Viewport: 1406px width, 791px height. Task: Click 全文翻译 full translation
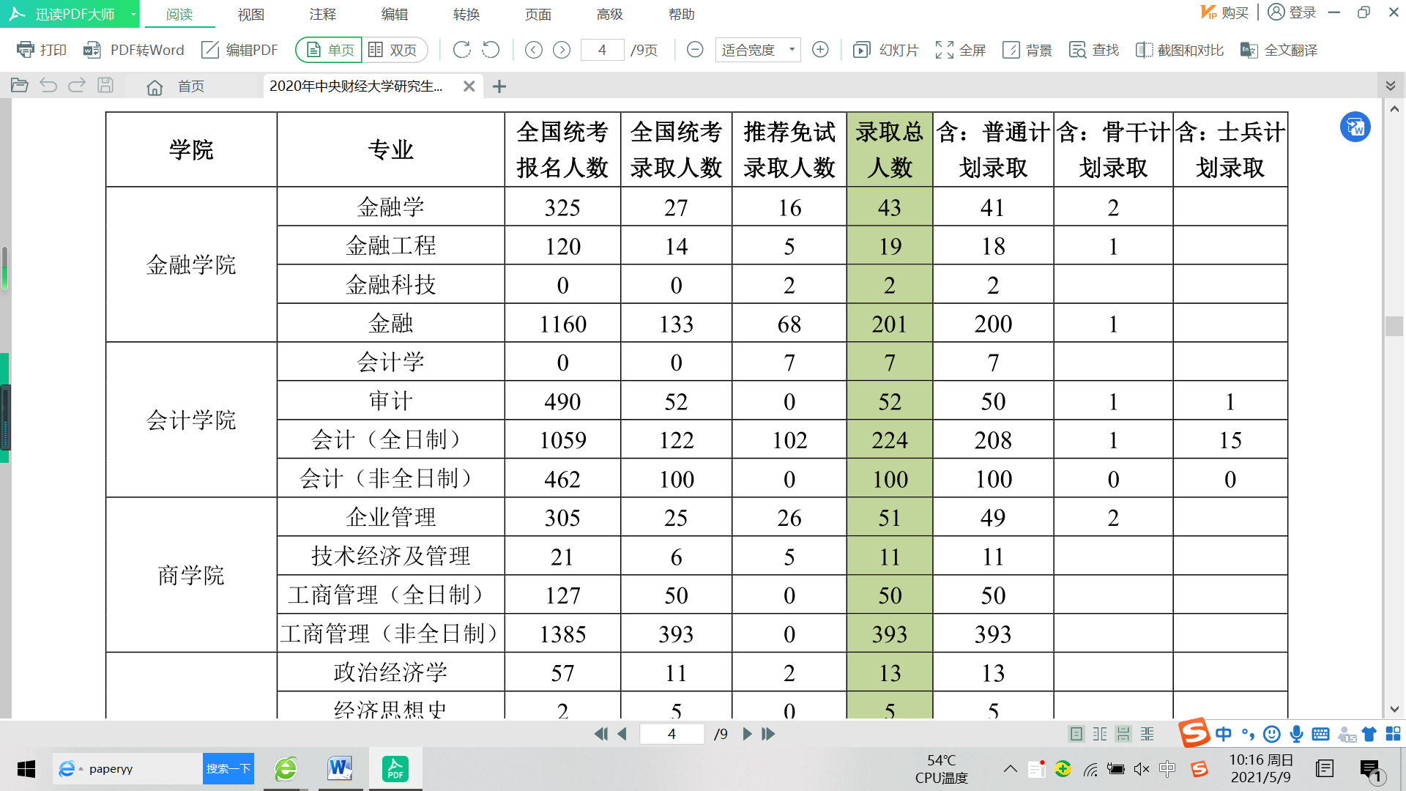point(1279,50)
